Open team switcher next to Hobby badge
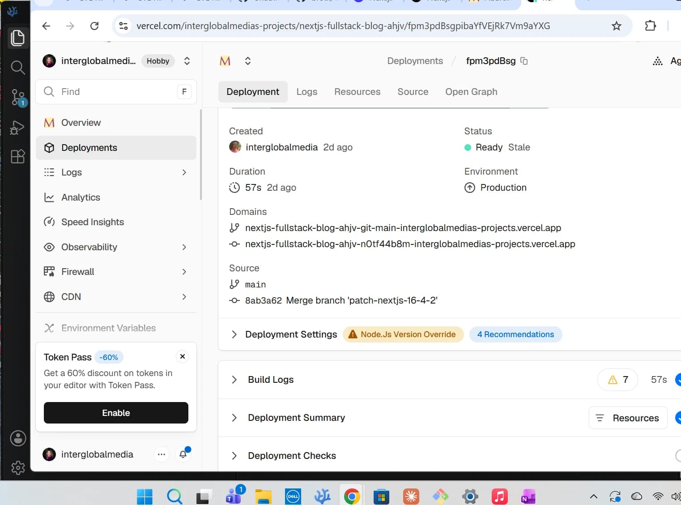Screen dimensions: 681x505 pos(187,61)
